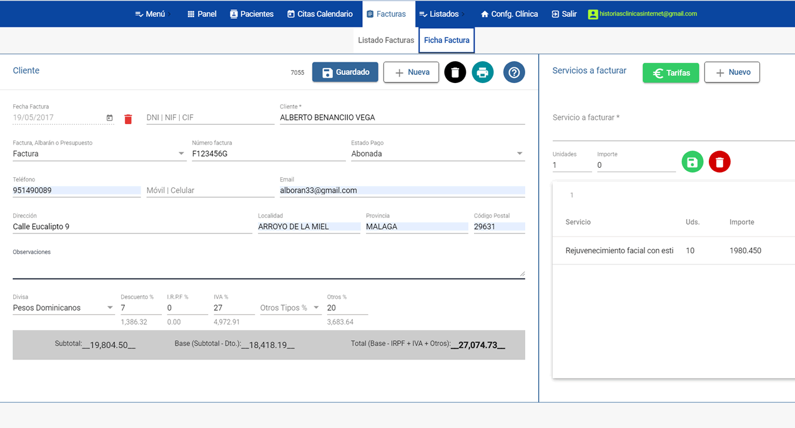
Task: Expand the Factura, Albarán o Presupuesto dropdown
Action: 181,153
